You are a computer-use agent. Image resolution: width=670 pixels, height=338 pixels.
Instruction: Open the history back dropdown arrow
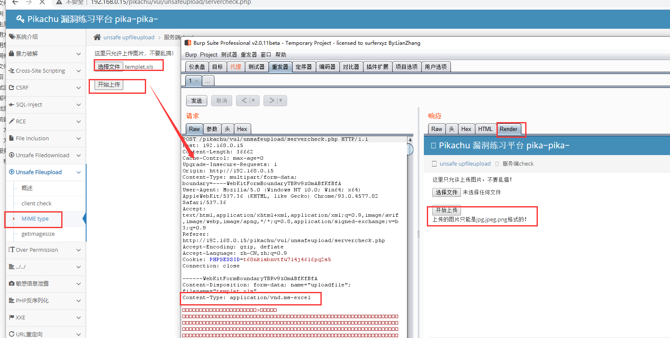(253, 101)
